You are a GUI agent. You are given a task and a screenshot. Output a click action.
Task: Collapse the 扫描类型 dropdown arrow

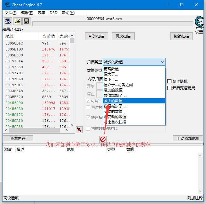[163, 62]
